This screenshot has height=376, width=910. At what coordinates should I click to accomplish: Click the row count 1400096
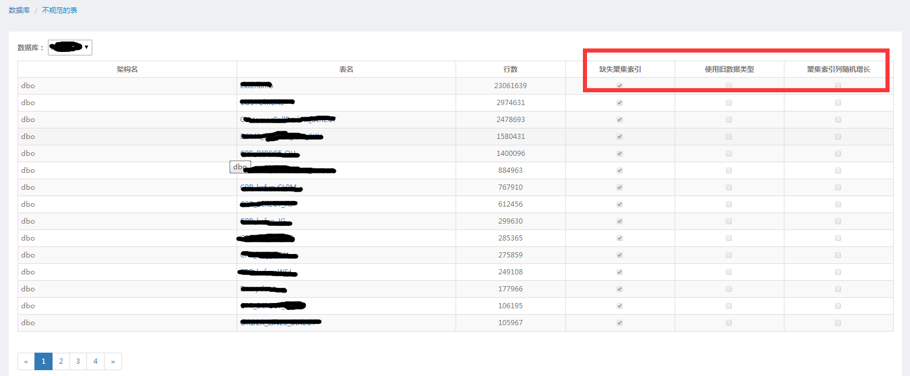click(510, 154)
